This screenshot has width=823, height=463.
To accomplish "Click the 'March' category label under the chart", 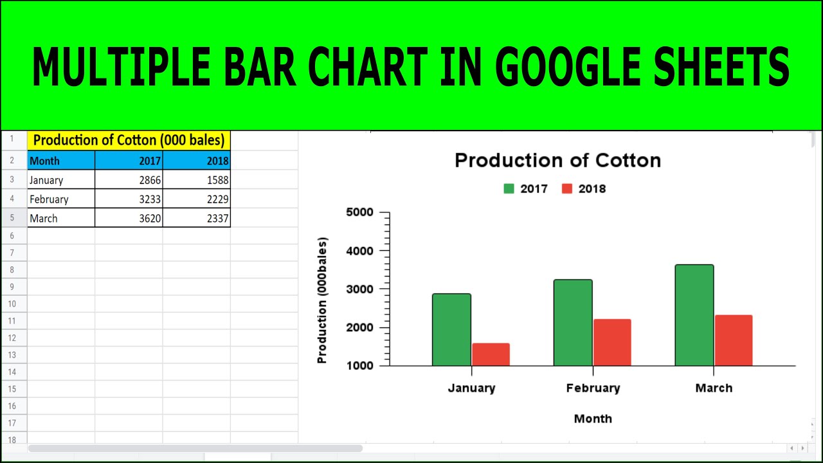I will pyautogui.click(x=714, y=388).
